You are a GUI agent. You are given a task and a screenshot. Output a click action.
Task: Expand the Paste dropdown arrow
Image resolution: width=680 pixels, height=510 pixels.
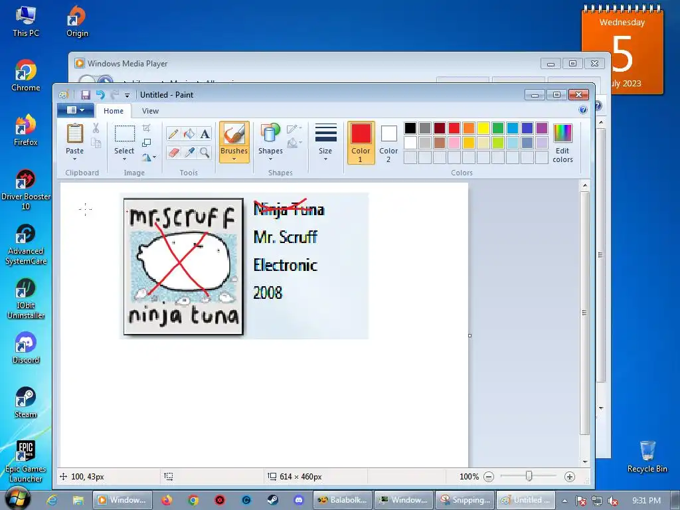point(74,159)
